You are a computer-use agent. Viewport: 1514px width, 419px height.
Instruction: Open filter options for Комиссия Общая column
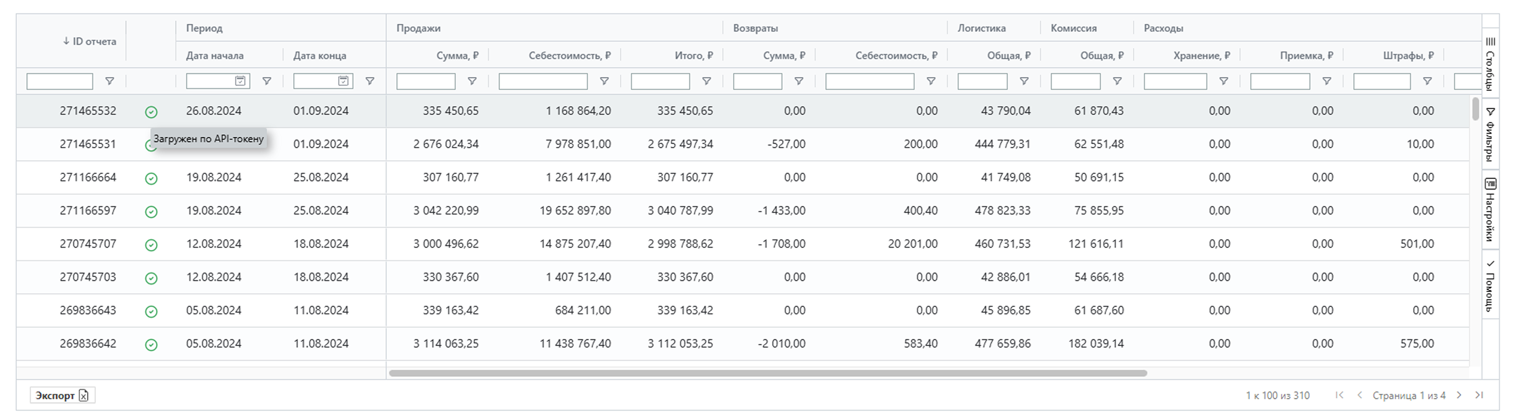click(x=1117, y=81)
